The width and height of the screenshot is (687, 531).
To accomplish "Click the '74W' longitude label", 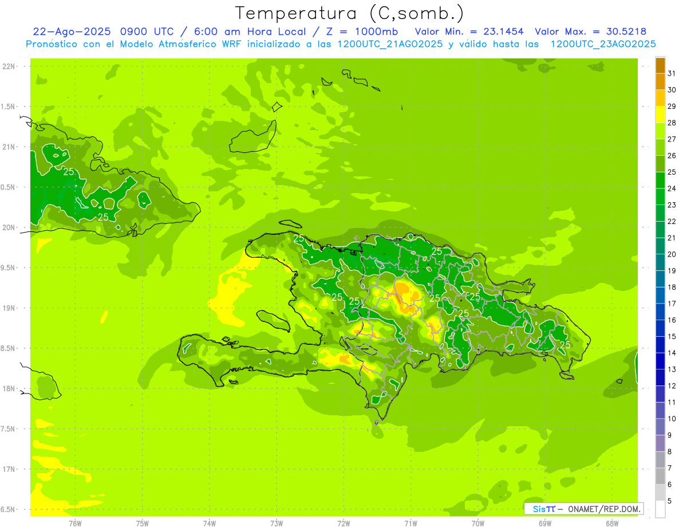I will tap(210, 523).
